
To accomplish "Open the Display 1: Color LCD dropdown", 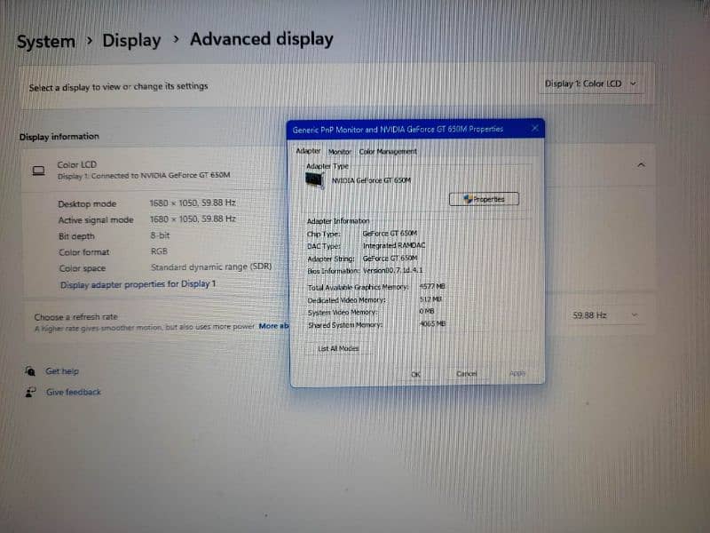I will [x=590, y=84].
